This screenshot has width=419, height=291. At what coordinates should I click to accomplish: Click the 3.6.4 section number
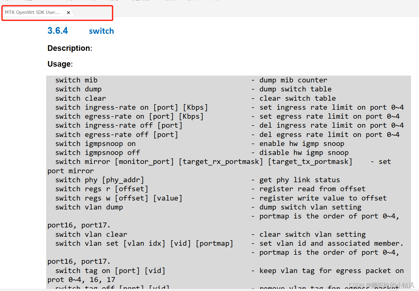point(58,31)
